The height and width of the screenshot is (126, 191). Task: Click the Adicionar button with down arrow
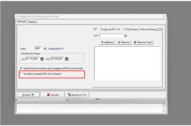tap(107, 42)
